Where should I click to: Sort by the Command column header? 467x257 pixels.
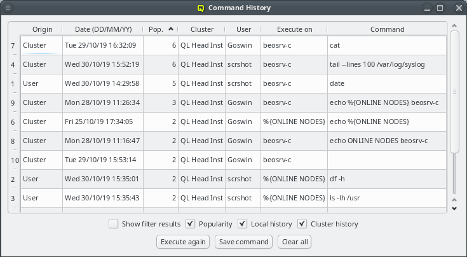point(387,29)
